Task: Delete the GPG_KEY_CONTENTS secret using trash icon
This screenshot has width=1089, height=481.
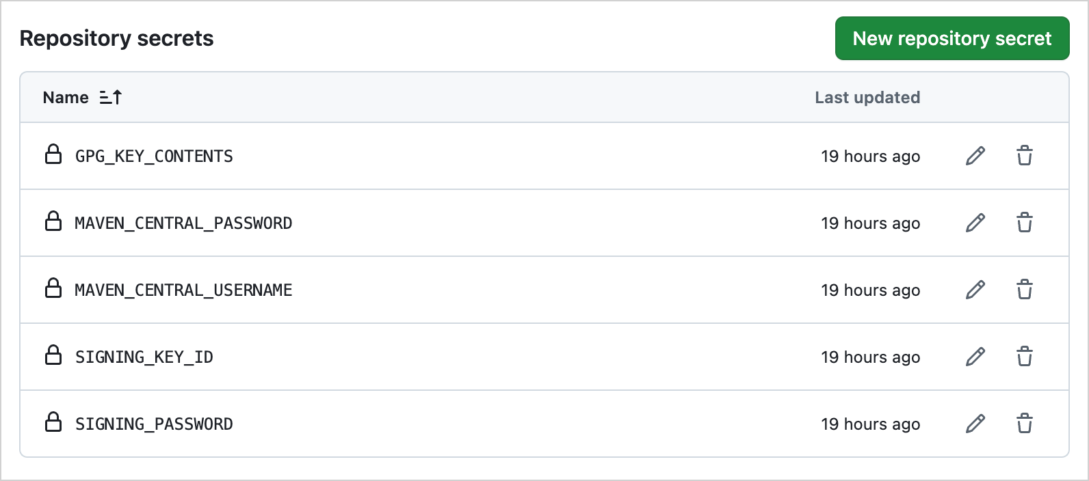Action: 1025,156
